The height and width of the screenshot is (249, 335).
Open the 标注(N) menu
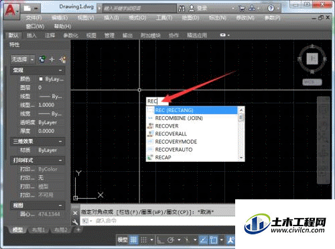pos(217,17)
